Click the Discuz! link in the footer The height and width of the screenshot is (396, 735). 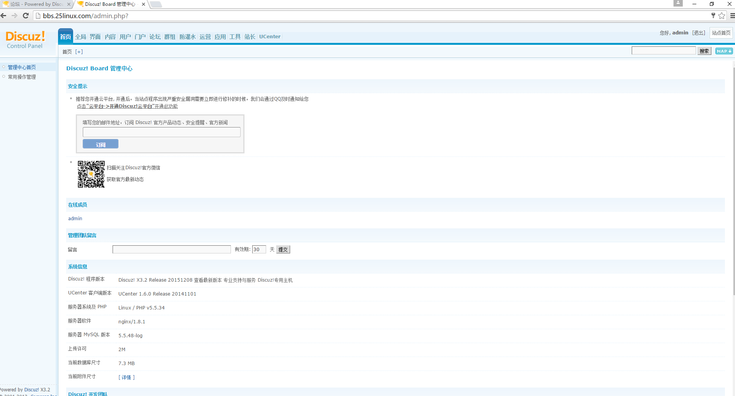pyautogui.click(x=31, y=389)
